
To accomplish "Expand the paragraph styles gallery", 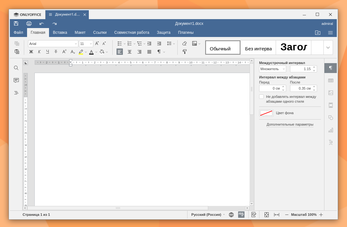I will point(328,48).
